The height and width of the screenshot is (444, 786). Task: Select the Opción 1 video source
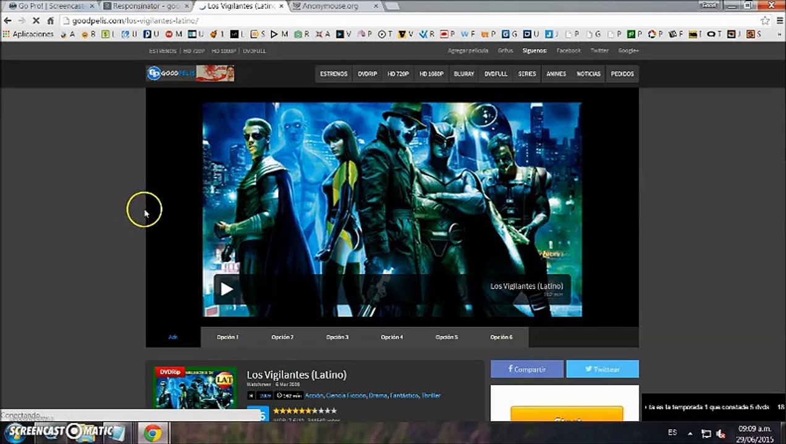[227, 337]
